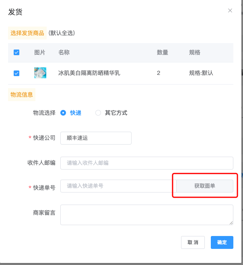Click the 获取面单 button
The width and height of the screenshot is (243, 265).
click(x=205, y=186)
